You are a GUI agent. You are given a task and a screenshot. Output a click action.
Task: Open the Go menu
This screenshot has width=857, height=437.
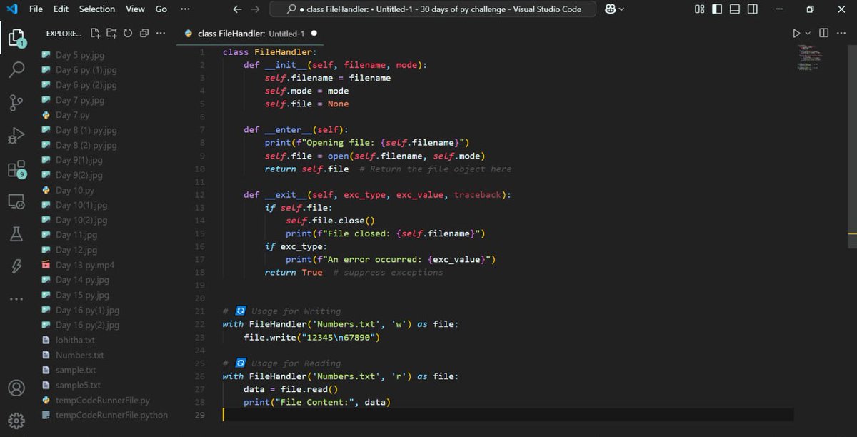coord(161,9)
